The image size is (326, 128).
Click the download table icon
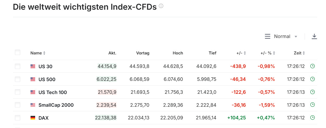pos(314,36)
